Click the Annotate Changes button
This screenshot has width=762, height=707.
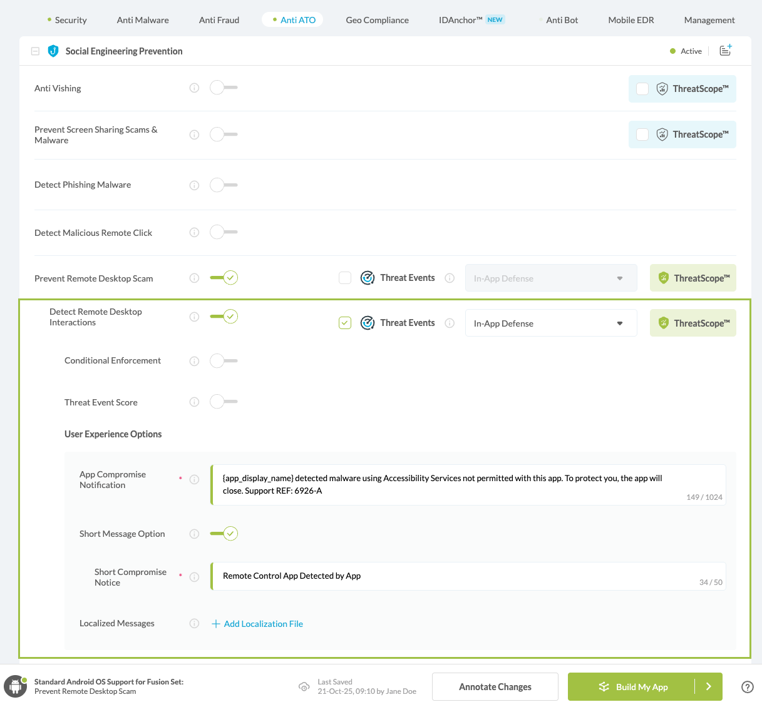tap(495, 686)
